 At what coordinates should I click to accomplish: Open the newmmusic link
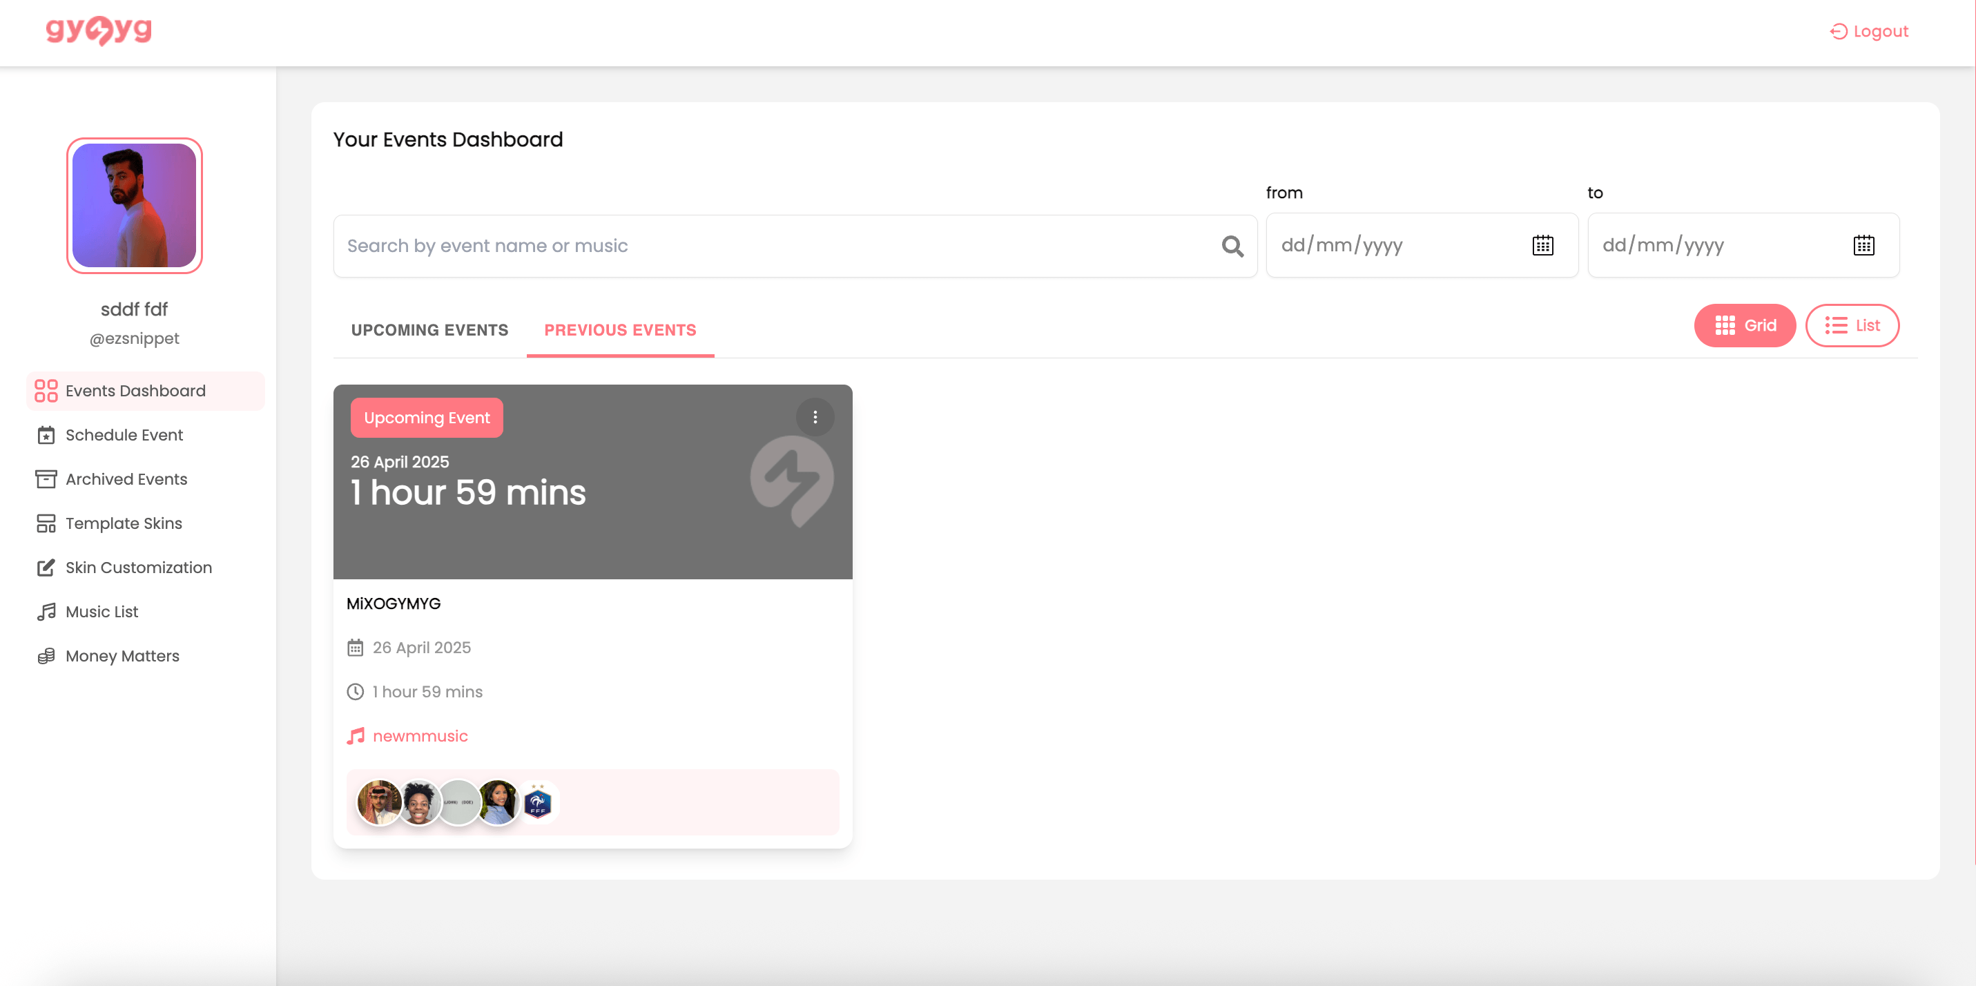pos(420,735)
